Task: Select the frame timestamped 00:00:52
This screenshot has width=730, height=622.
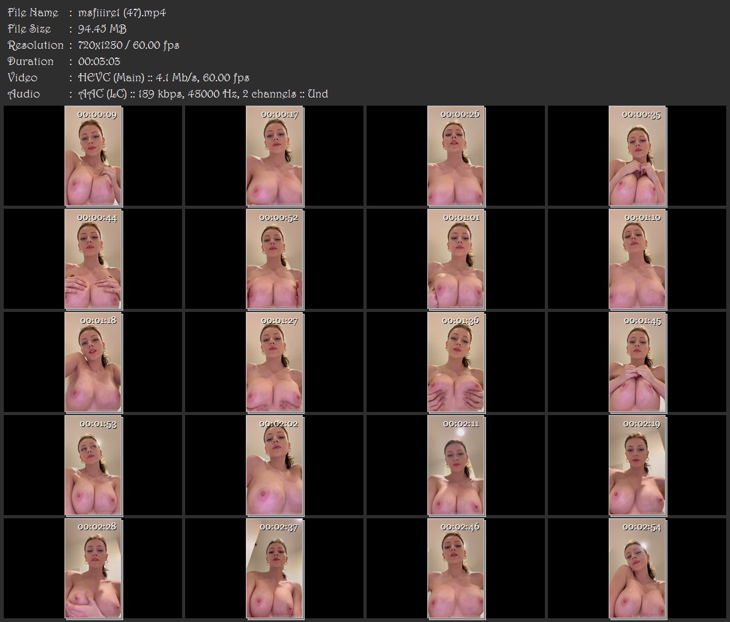Action: pos(275,259)
